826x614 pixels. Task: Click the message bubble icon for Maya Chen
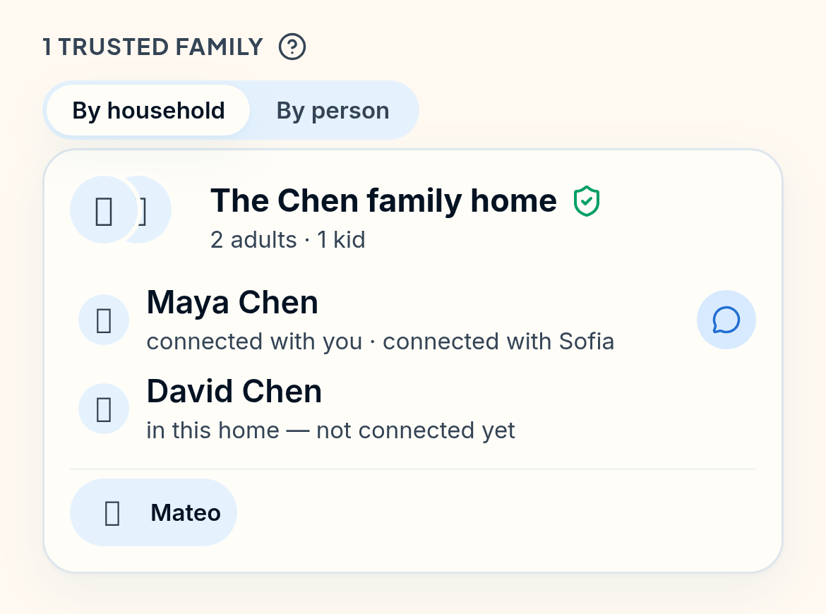[726, 320]
